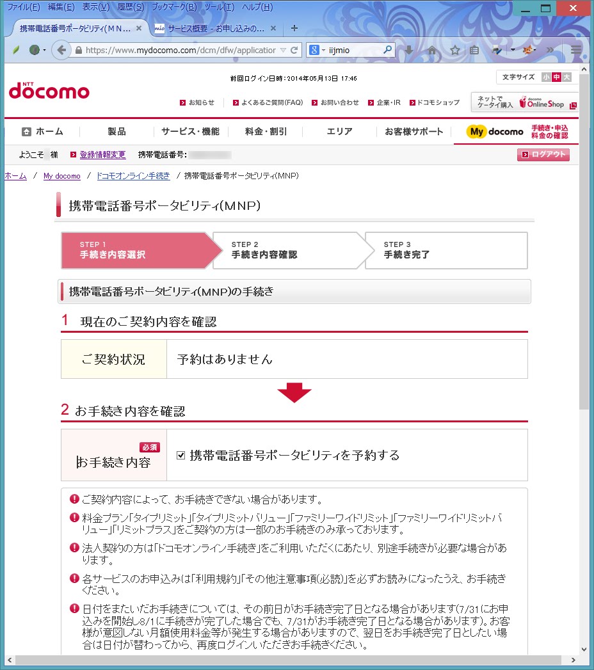The height and width of the screenshot is (670, 594).
Task: Open a new tab with the plus button
Action: pos(294,28)
